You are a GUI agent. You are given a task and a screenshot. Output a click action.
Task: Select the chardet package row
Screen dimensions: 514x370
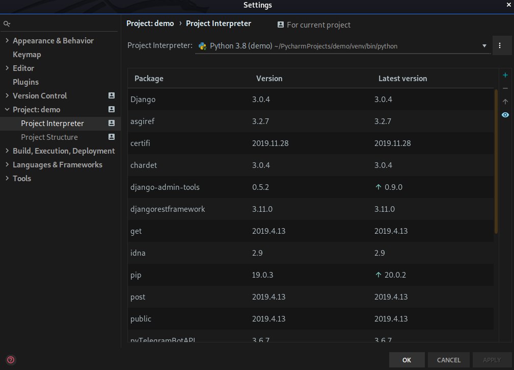pyautogui.click(x=311, y=165)
